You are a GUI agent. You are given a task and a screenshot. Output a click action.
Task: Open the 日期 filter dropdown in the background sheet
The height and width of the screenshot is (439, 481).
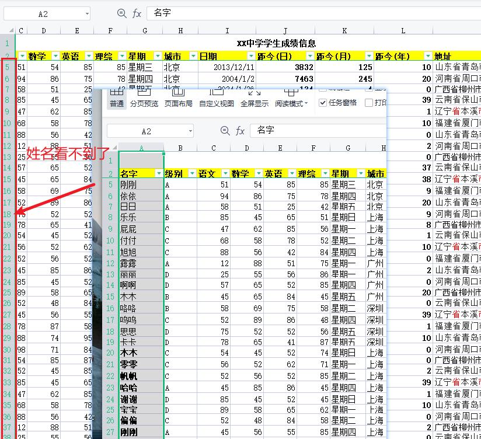click(x=251, y=56)
